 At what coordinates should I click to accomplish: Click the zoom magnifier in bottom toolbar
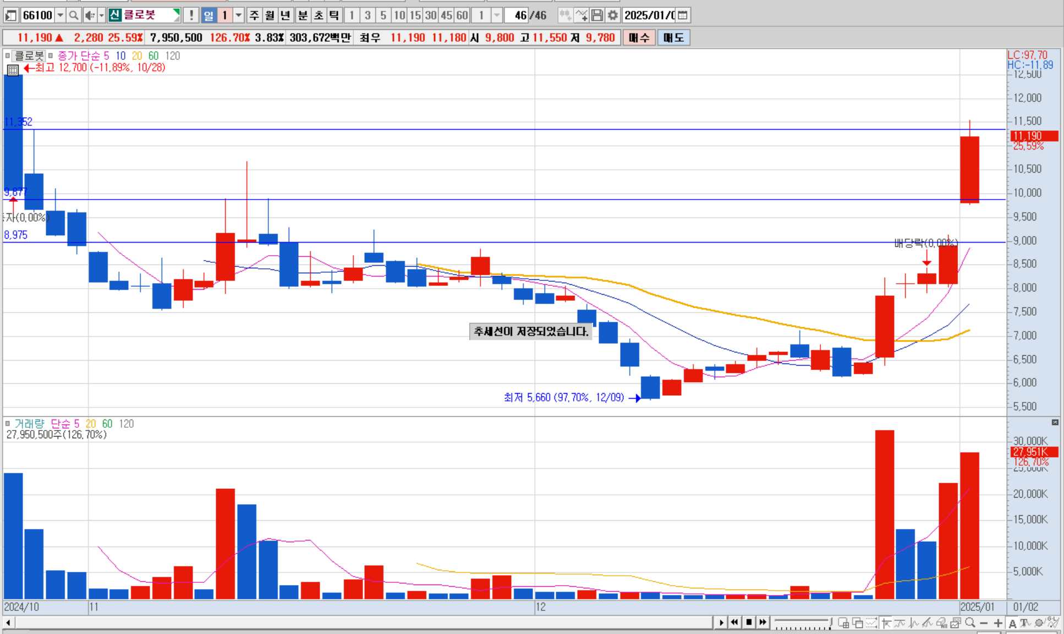point(970,622)
